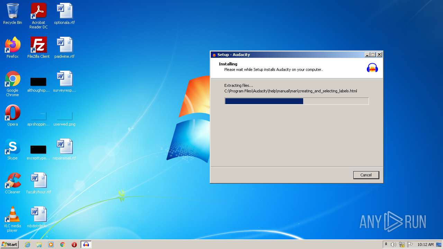The height and width of the screenshot is (249, 443).
Task: Select the VLC media player shortcut
Action: click(12, 219)
